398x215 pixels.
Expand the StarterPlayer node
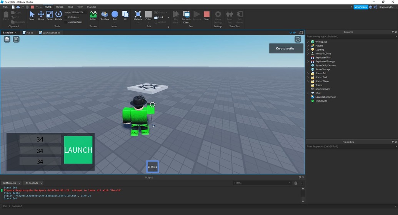308,81
